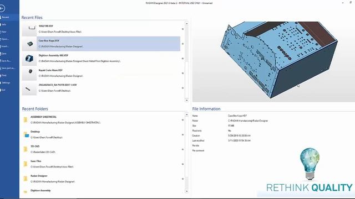355x199 pixels.
Task: Go back using the circular arrow button
Action: pos(2,8)
